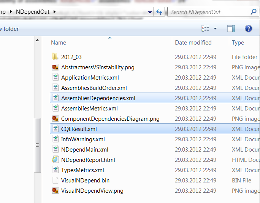The width and height of the screenshot is (260, 203).
Task: Select the NDependOut breadcrumb segment
Action: [x=33, y=12]
